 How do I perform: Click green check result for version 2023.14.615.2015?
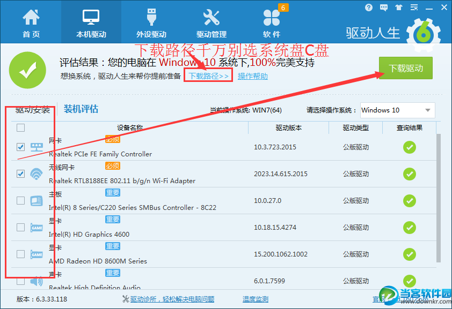pyautogui.click(x=410, y=174)
